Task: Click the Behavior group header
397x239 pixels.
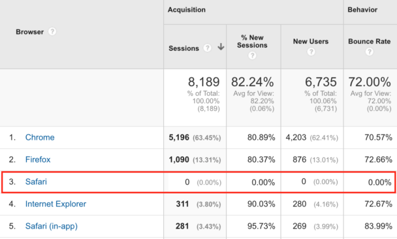Action: click(x=362, y=10)
